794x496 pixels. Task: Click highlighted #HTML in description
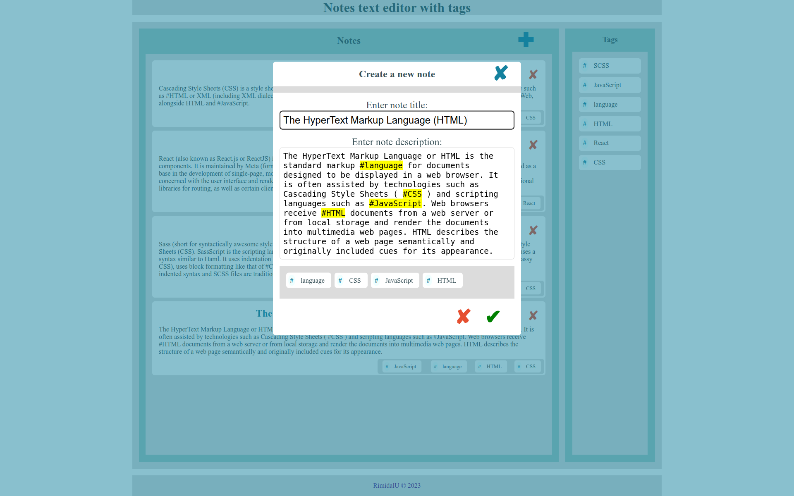tap(333, 213)
